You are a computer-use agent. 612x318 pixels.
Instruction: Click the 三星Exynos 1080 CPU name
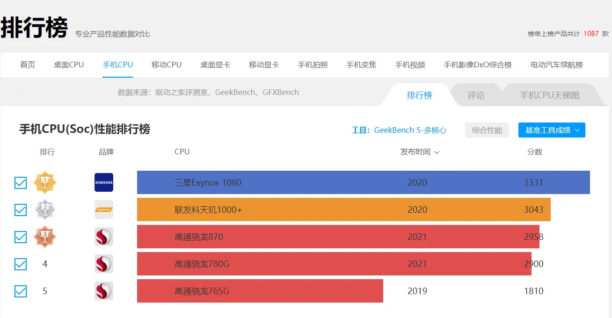[x=208, y=182]
